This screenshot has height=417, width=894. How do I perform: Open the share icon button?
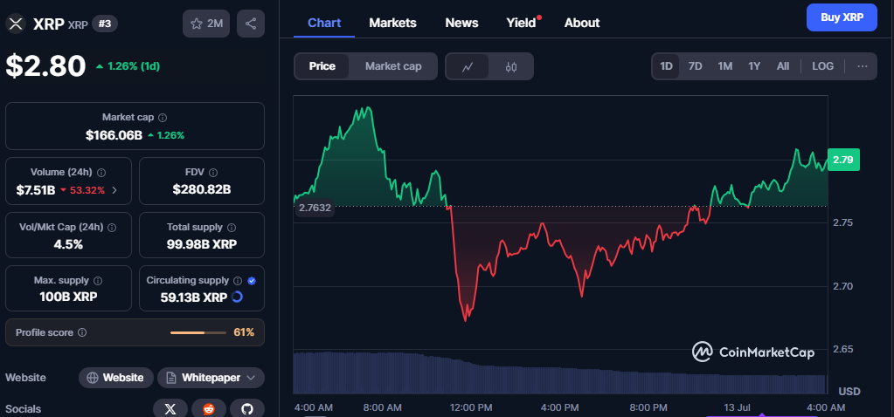[250, 24]
